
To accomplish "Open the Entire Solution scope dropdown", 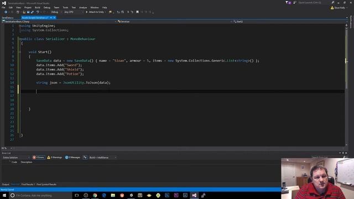I will (16, 158).
